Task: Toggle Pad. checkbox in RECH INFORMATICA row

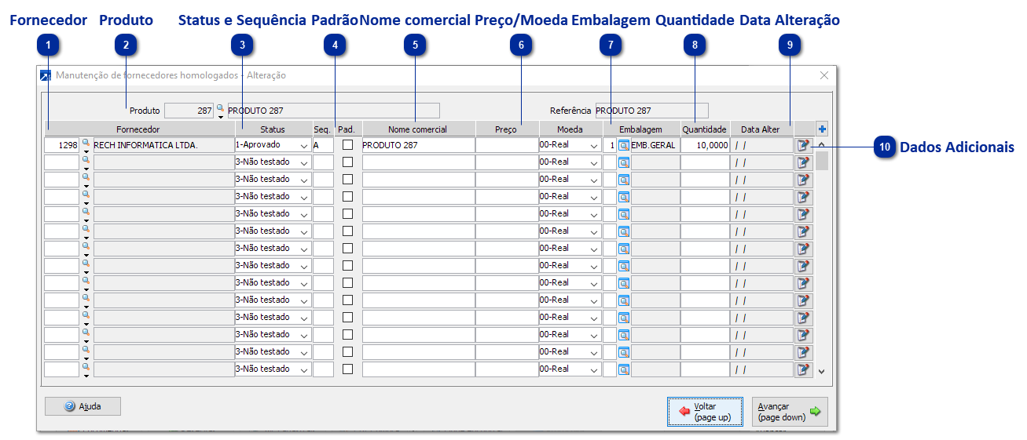Action: click(x=347, y=144)
